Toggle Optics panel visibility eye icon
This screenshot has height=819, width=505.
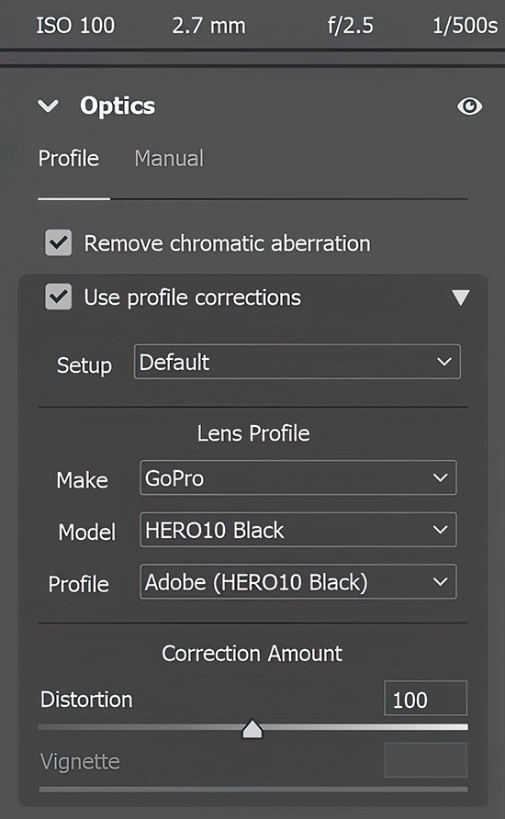coord(469,107)
